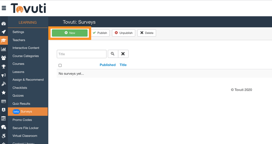Viewport: 272px width, 144px height.
Task: Open Course Categories
Action: [25, 56]
